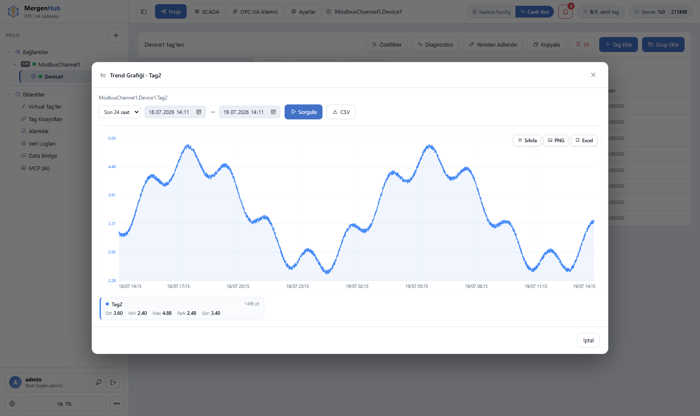Switch to the Proje tab
700x416 pixels.
[171, 12]
